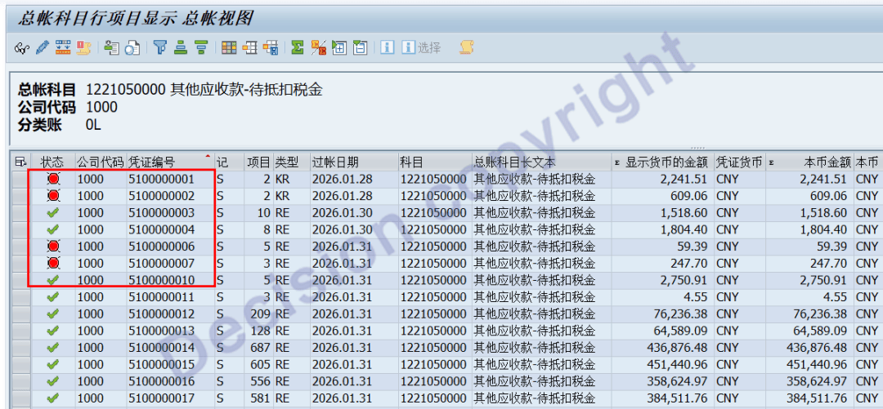Click item number 687
Viewport: 883px width, 409px height.
point(262,347)
